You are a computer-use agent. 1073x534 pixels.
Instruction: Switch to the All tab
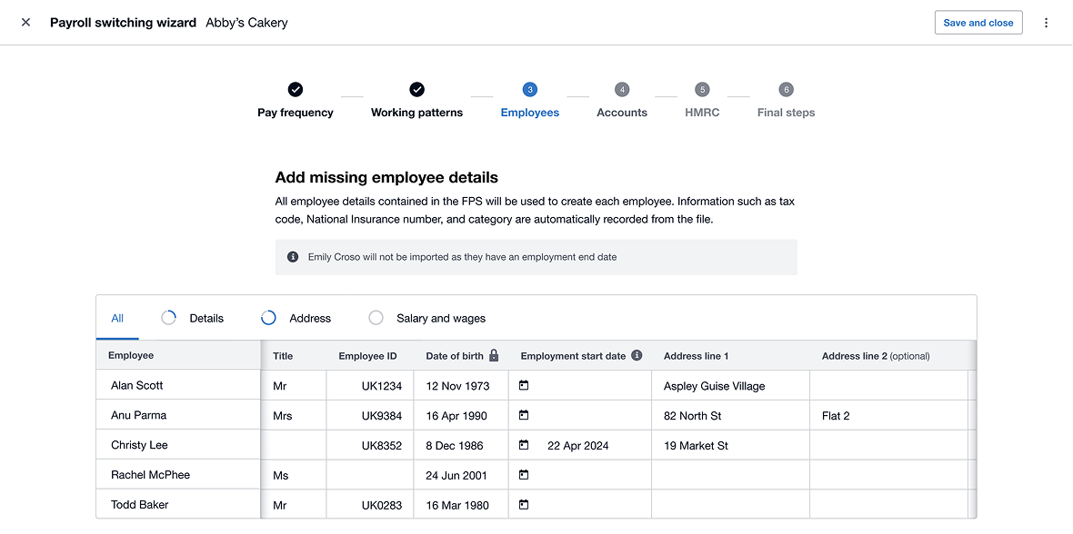coord(117,318)
